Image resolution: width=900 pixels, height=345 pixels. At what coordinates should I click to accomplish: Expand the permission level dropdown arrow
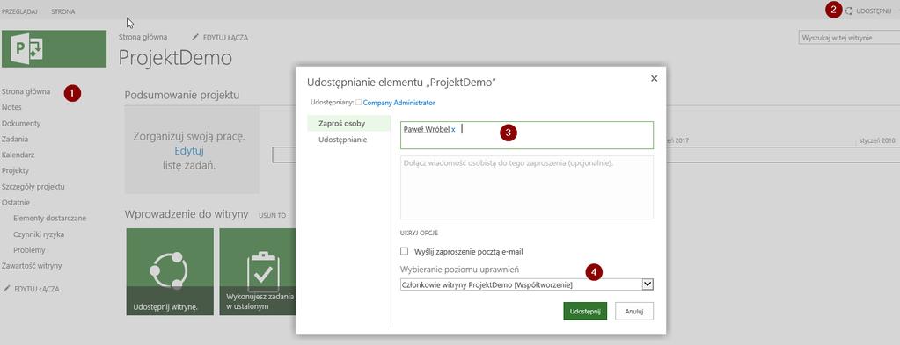648,284
